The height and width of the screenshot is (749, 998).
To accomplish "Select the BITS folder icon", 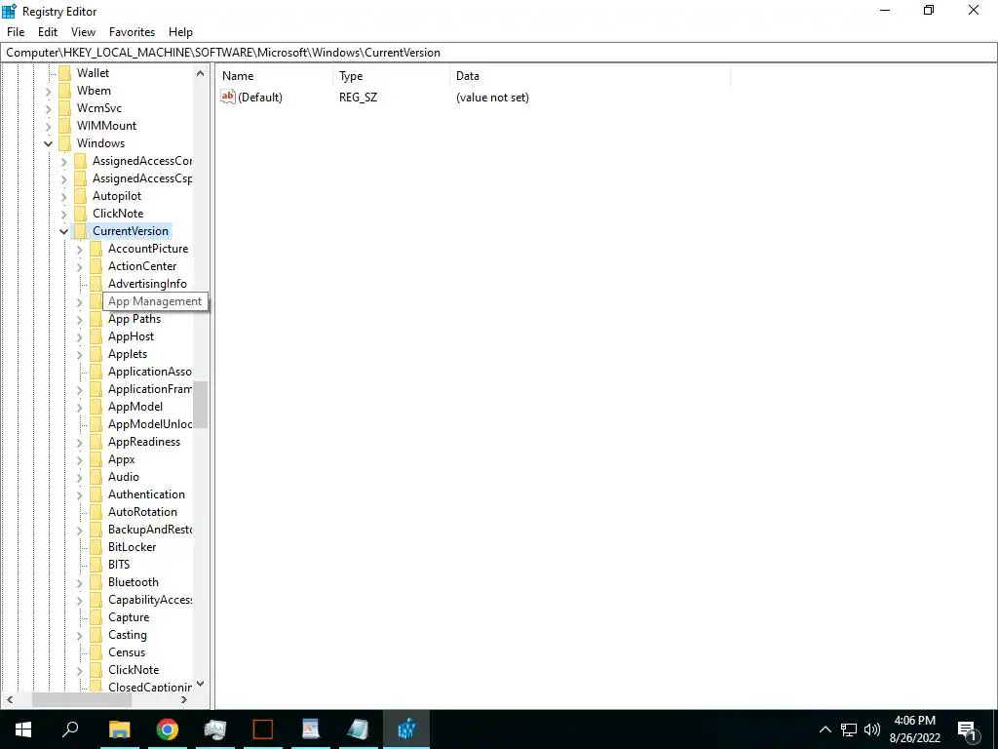I will [96, 565].
